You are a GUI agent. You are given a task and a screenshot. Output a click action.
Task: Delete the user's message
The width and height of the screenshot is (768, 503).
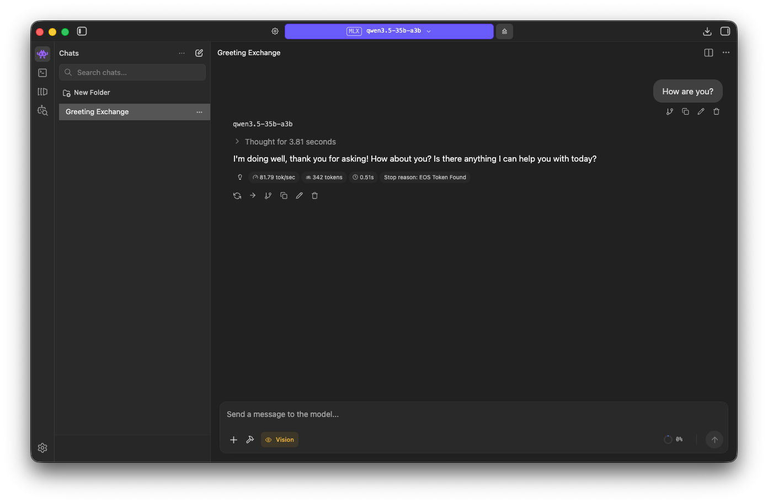coord(716,111)
